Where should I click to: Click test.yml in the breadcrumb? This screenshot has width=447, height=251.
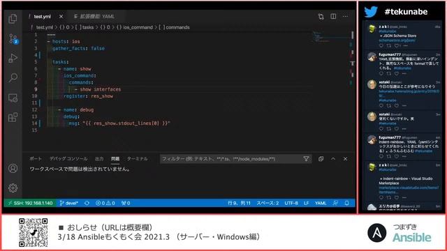click(44, 27)
